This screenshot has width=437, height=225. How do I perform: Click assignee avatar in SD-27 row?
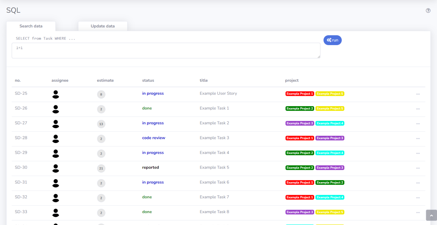pyautogui.click(x=56, y=124)
